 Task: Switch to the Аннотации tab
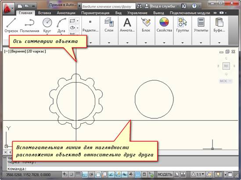(66, 13)
